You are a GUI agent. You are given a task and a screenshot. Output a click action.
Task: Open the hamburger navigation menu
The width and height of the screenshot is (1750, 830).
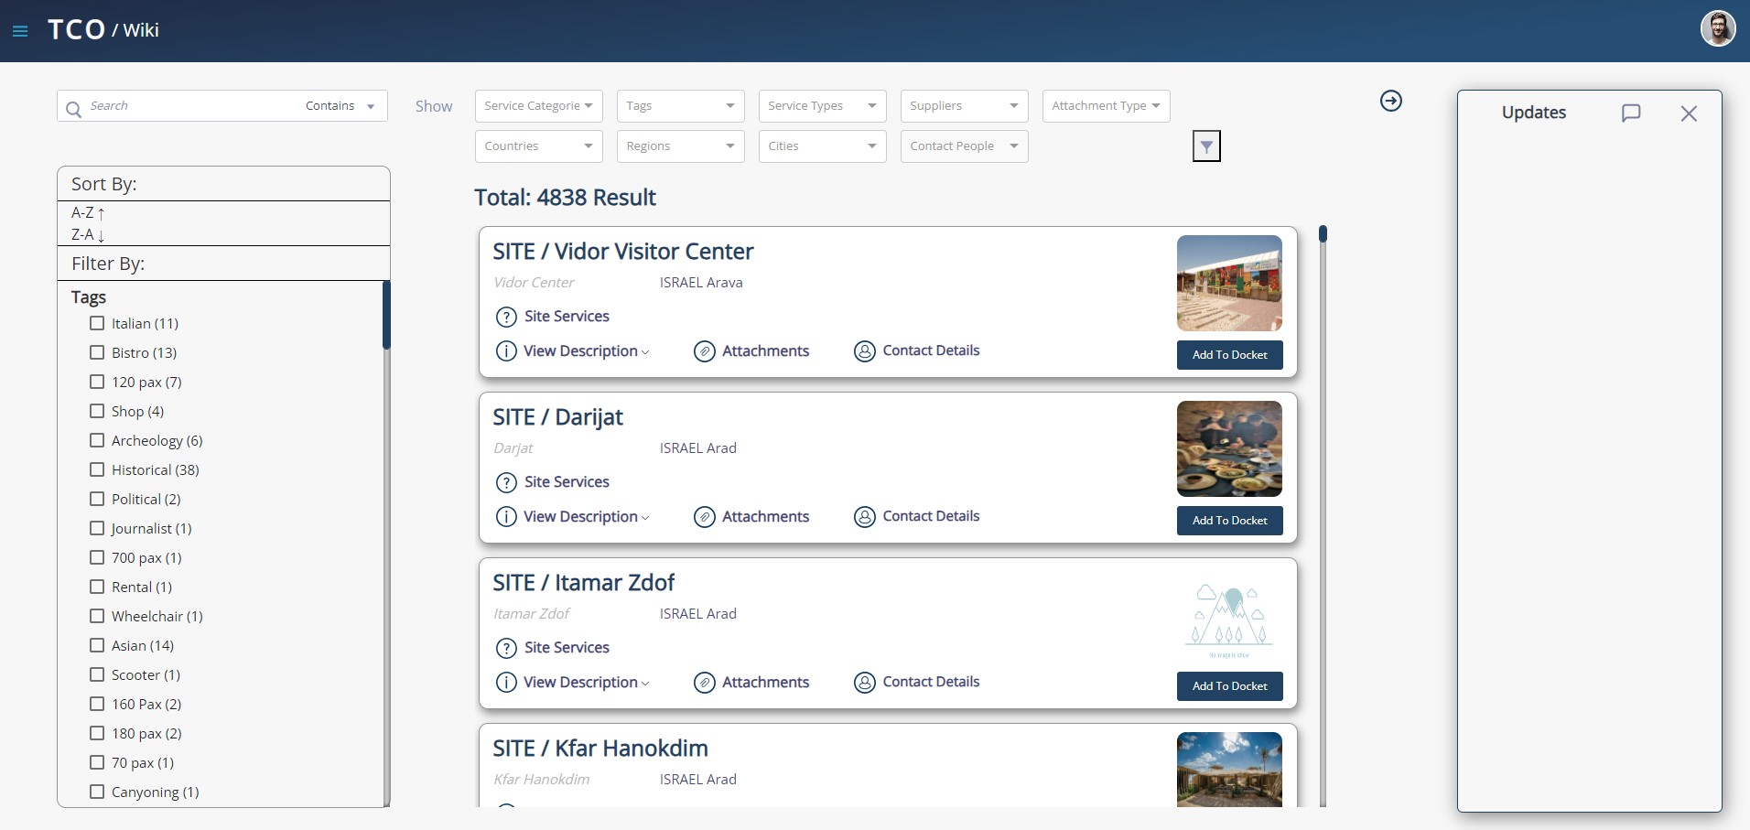coord(20,31)
